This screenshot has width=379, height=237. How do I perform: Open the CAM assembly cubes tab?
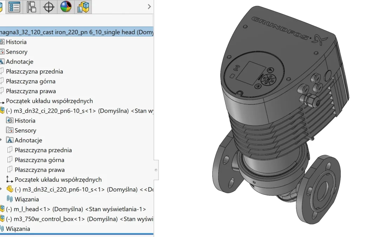(83, 7)
